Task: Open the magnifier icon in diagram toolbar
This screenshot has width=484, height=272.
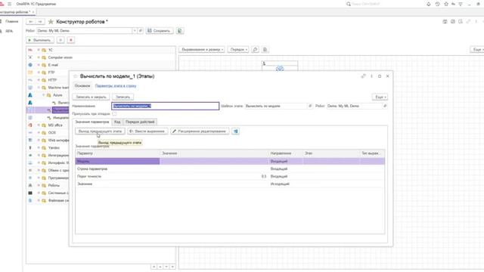Action: coord(256,49)
